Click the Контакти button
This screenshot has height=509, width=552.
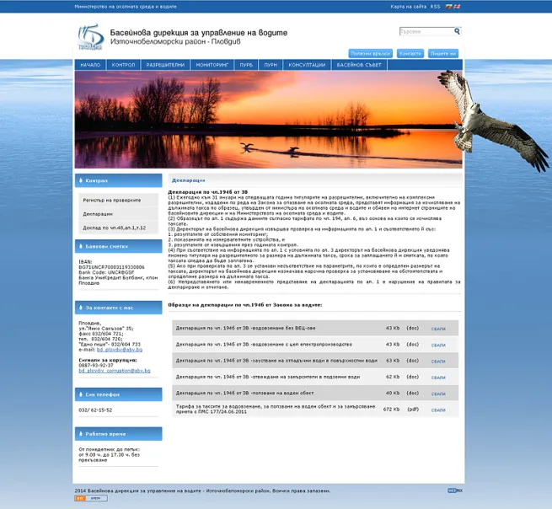pyautogui.click(x=410, y=53)
